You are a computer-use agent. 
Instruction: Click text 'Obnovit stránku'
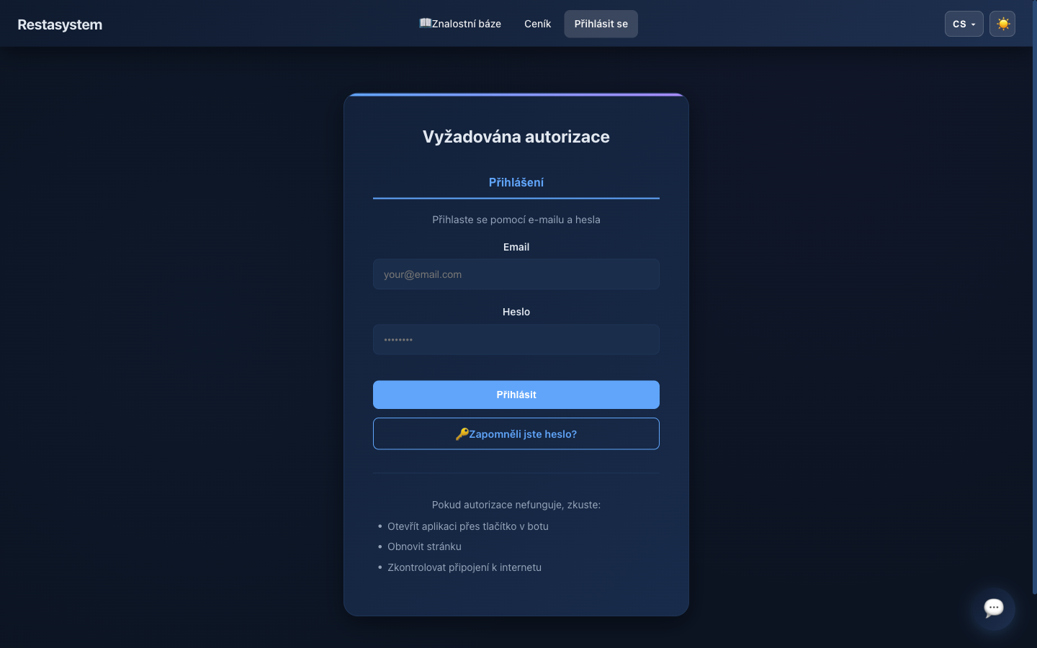(x=424, y=546)
